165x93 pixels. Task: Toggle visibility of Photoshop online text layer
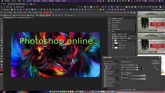pyautogui.click(x=113, y=41)
